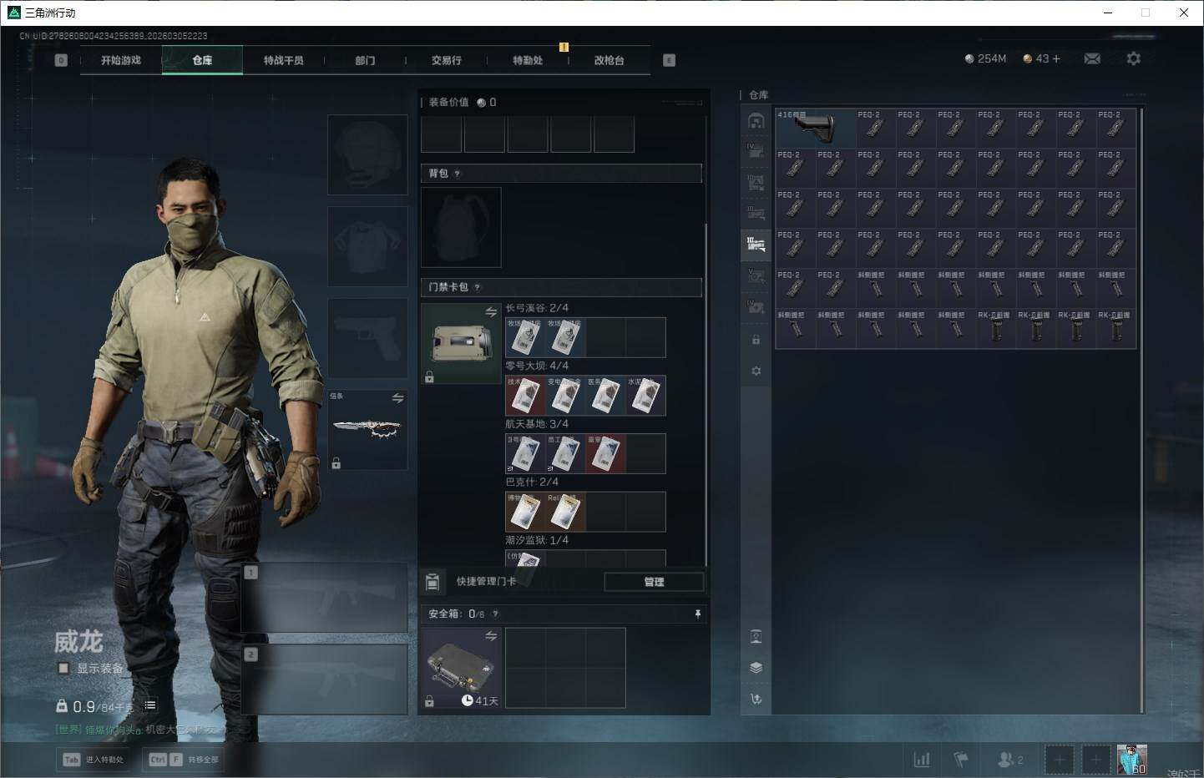Open the settings gear in top bar

click(x=1133, y=58)
